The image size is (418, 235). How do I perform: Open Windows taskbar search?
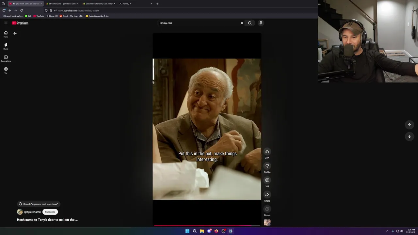tap(195, 231)
